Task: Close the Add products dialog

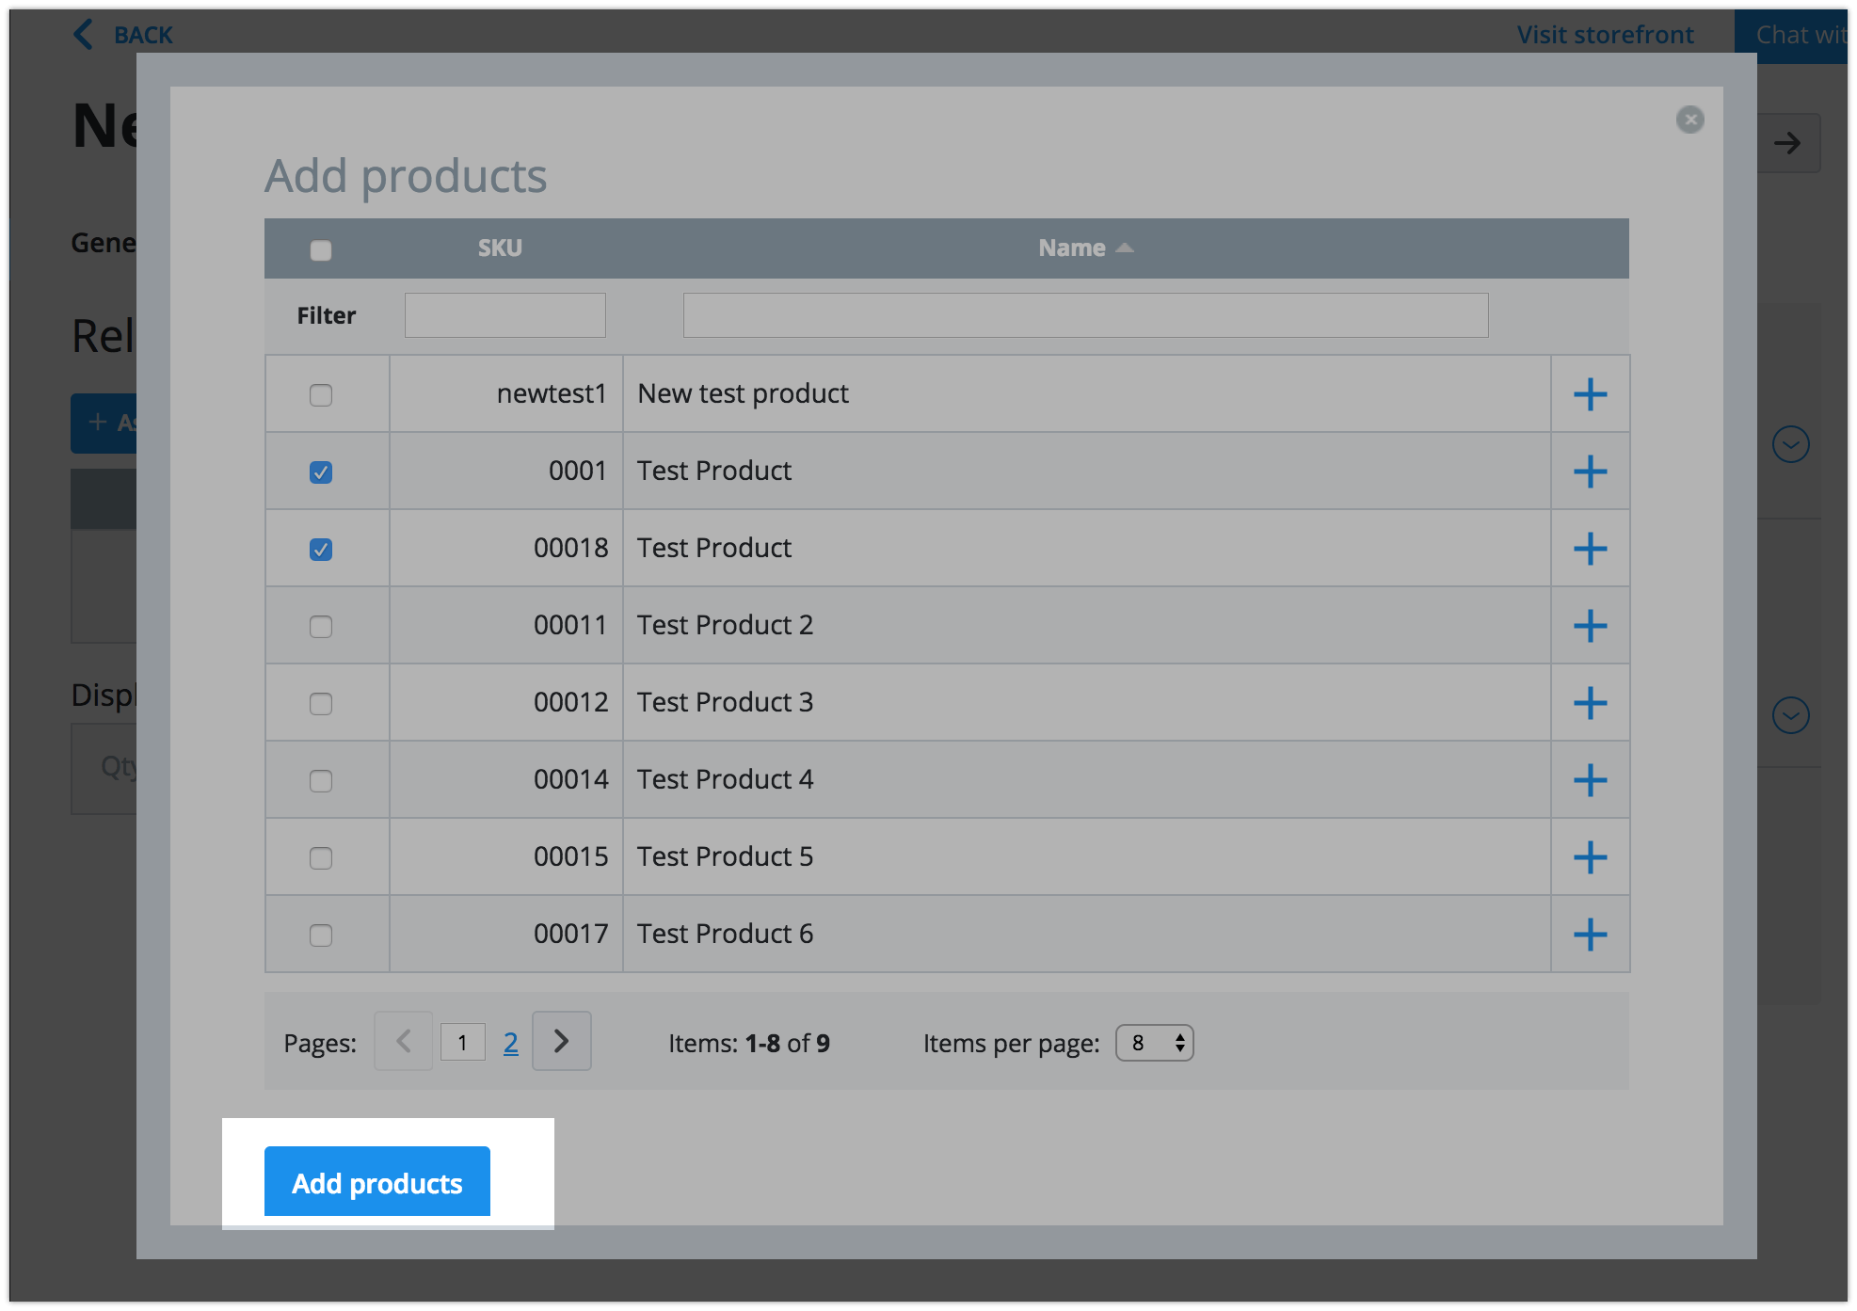Action: click(x=1689, y=120)
